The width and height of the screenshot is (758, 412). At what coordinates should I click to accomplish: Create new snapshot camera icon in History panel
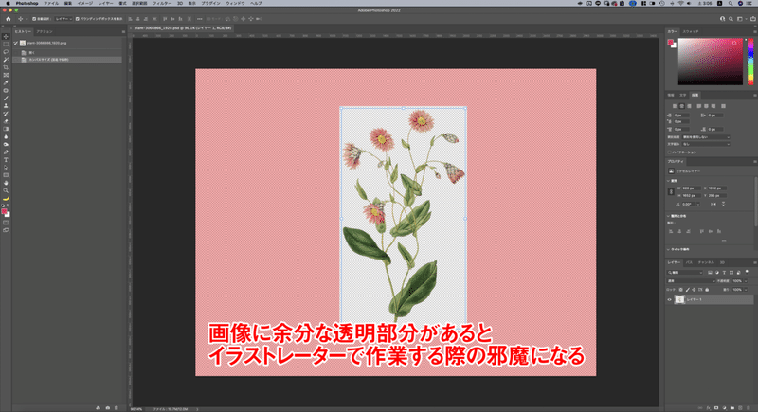click(108, 408)
